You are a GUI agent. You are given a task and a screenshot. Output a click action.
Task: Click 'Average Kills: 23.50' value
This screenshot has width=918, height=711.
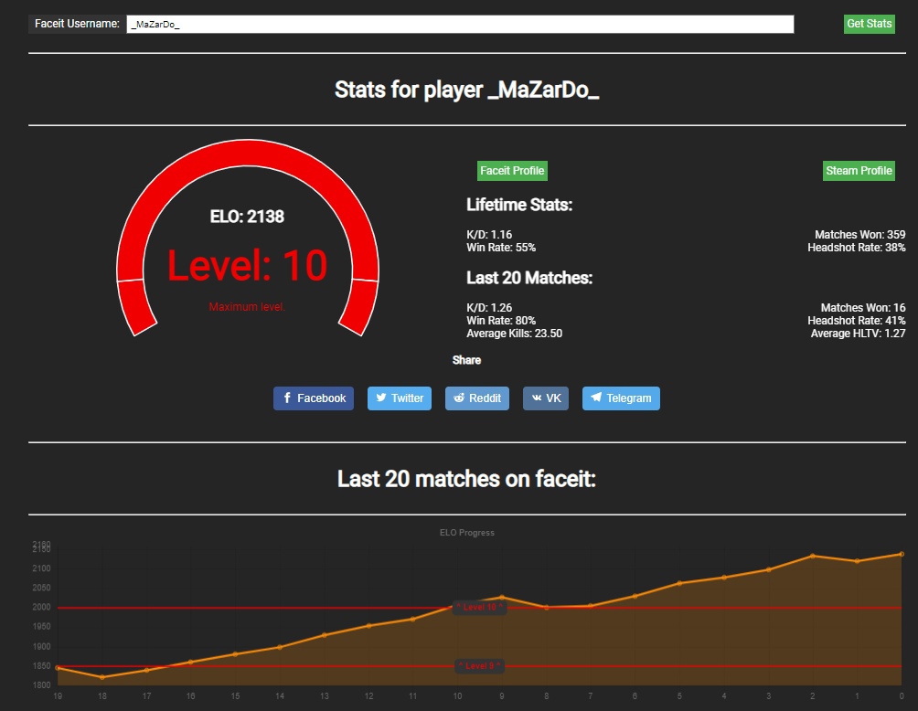point(514,334)
